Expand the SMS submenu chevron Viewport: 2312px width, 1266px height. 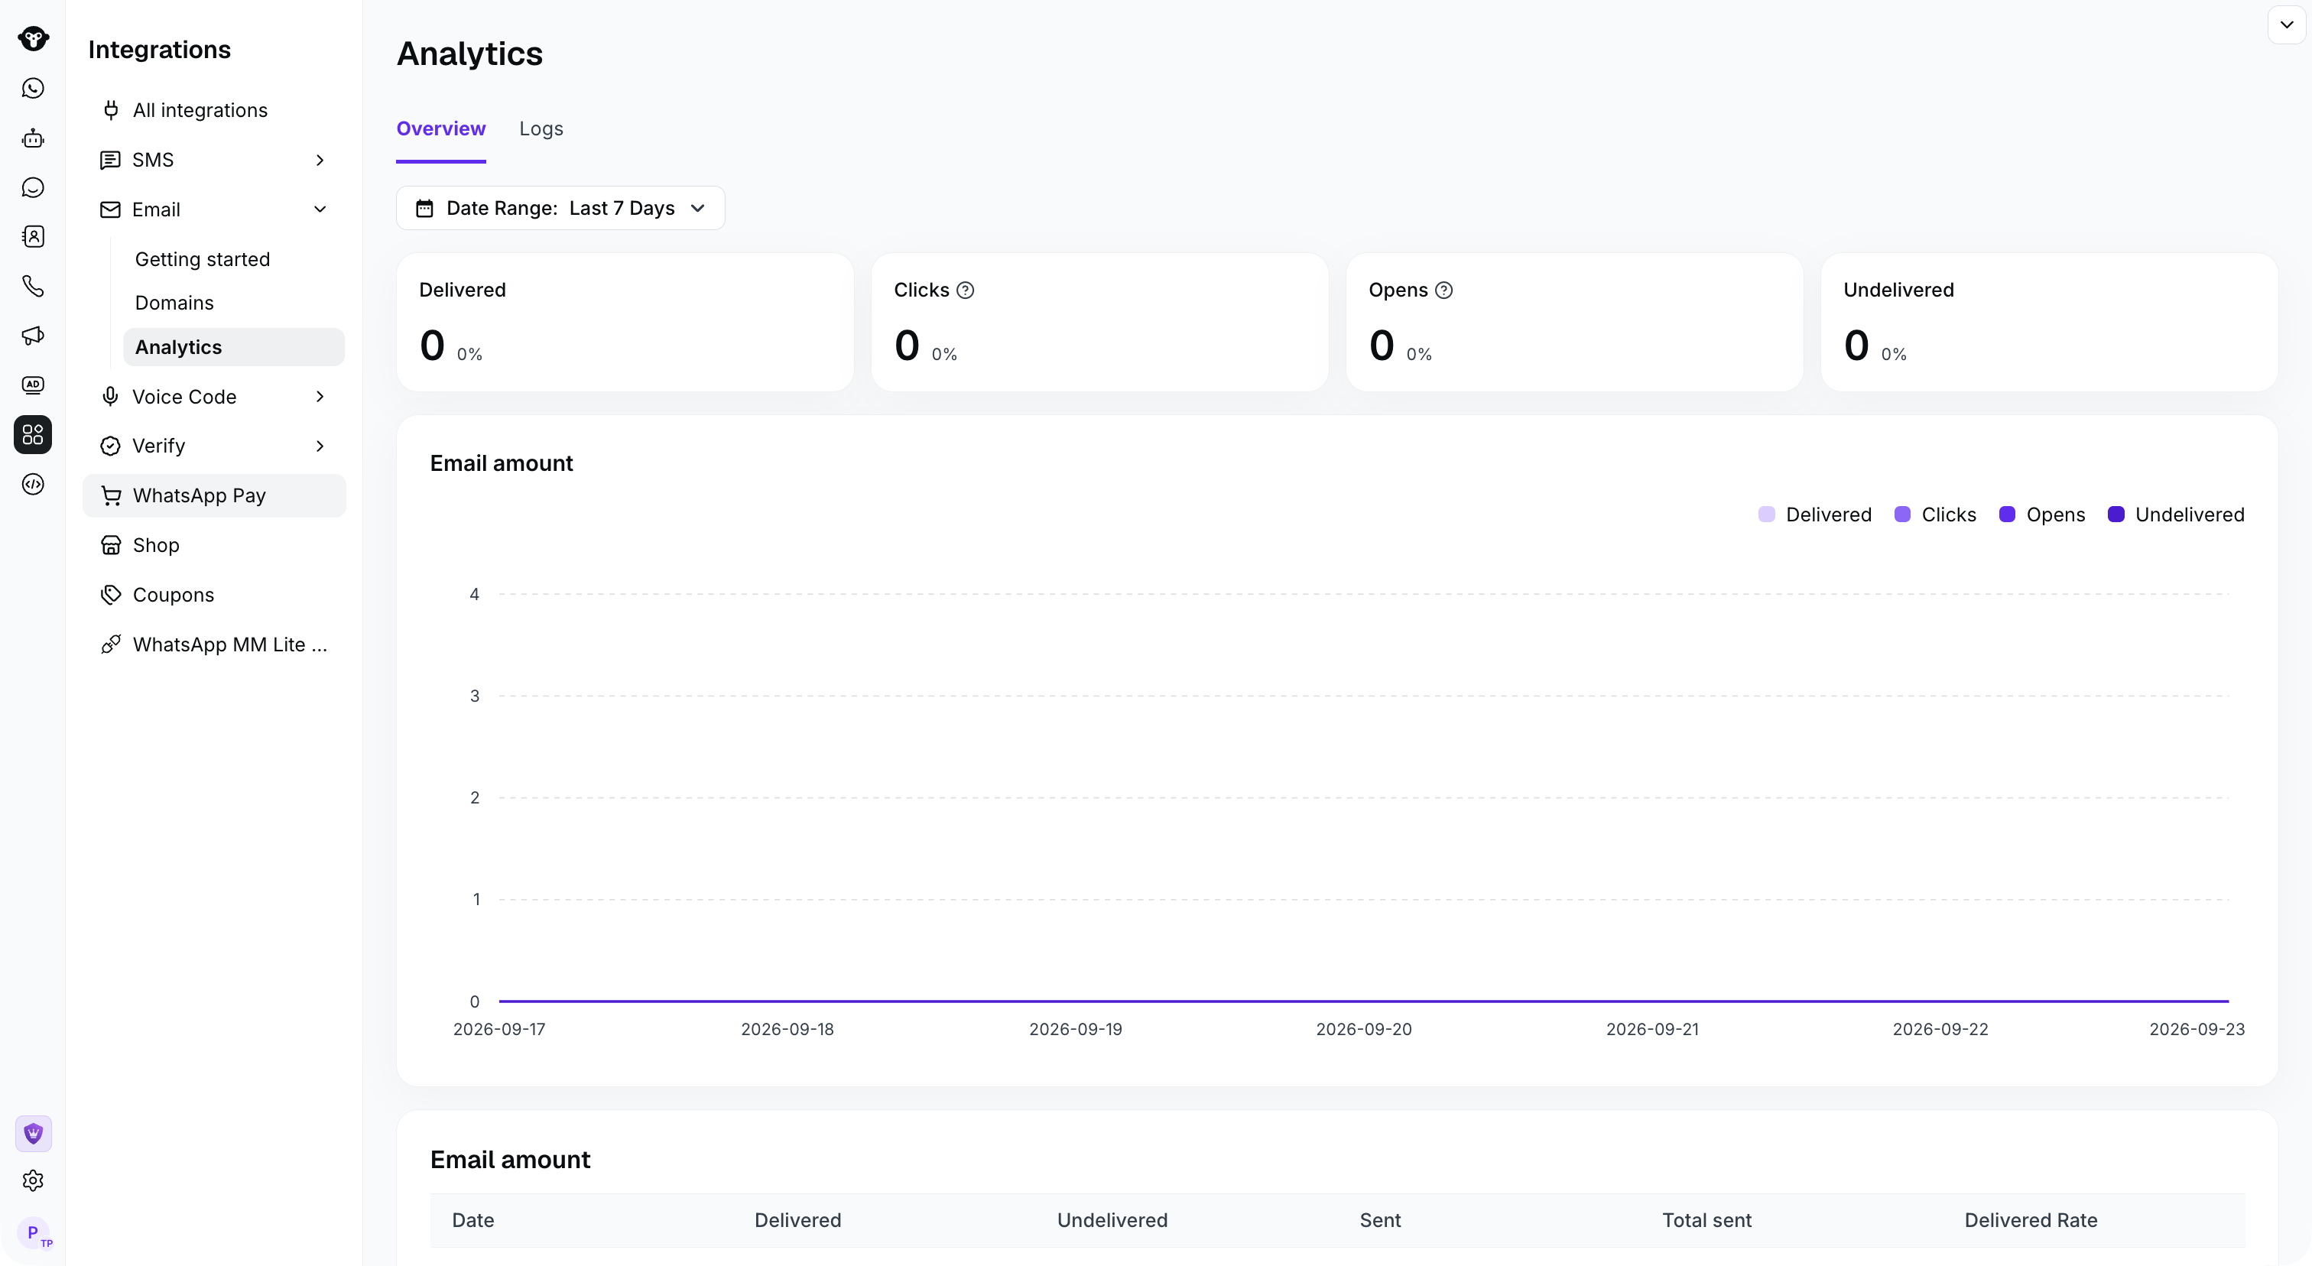(x=320, y=160)
